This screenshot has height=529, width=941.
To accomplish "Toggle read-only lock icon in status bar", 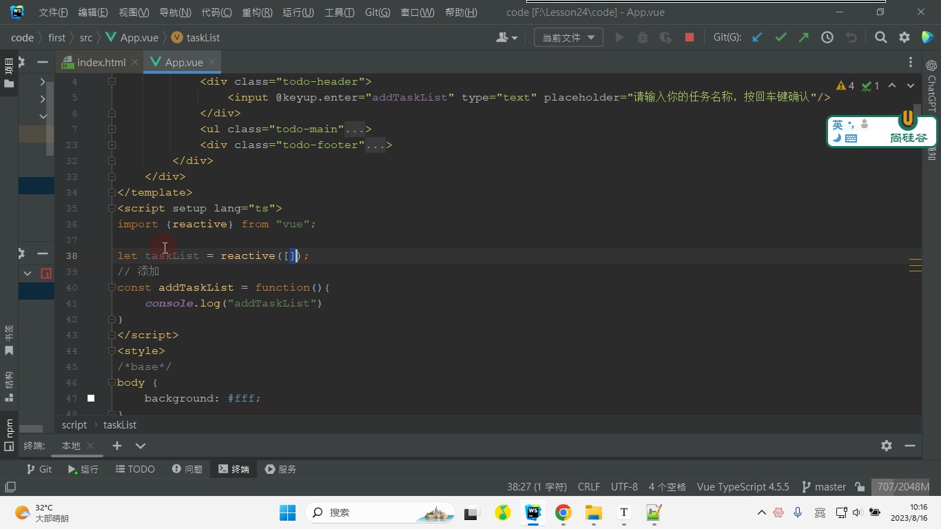I will 860,486.
